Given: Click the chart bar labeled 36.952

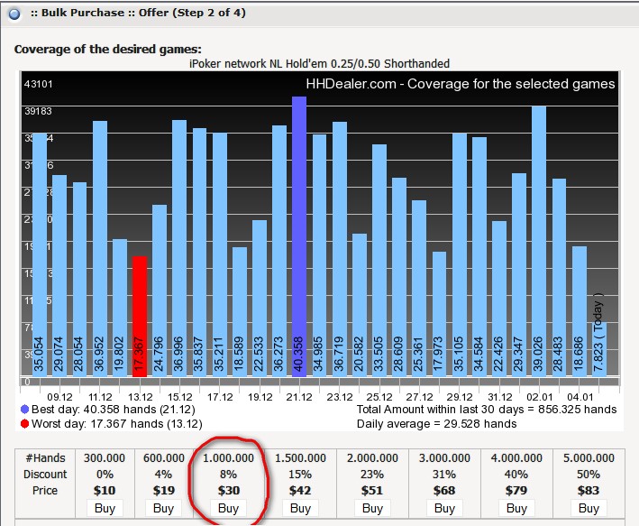Looking at the screenshot, I should coord(100,248).
